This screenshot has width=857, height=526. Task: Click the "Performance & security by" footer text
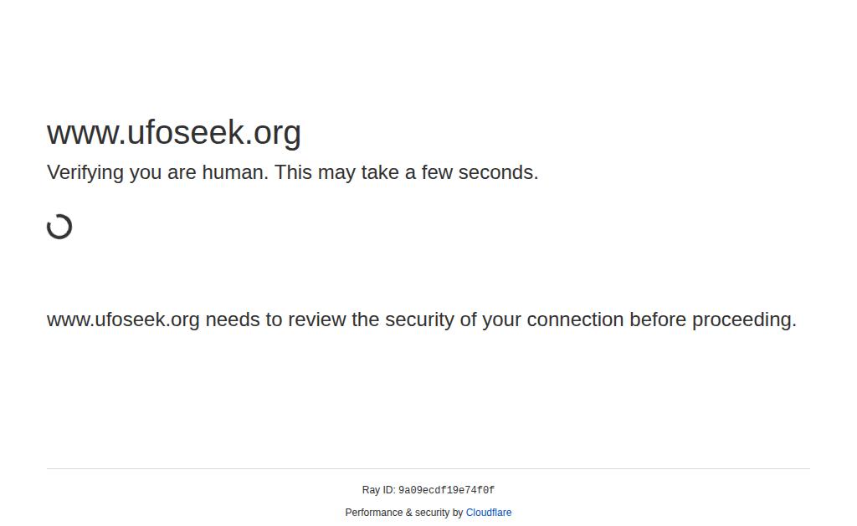click(404, 513)
